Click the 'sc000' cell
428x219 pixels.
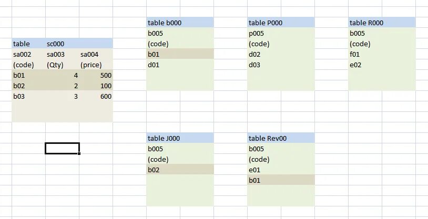pyautogui.click(x=62, y=44)
